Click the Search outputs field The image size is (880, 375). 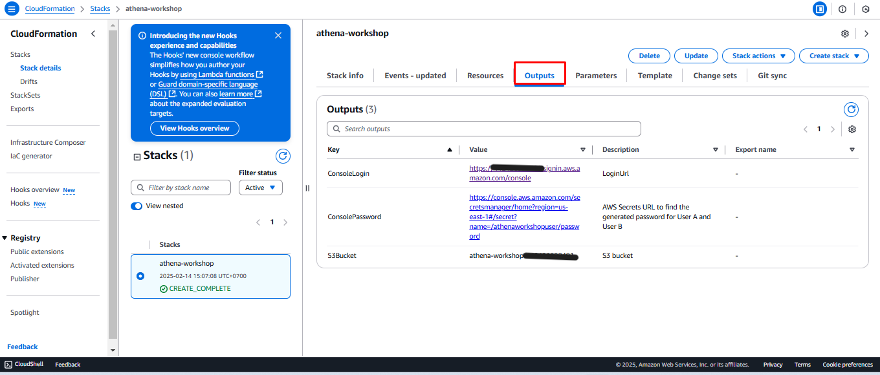[483, 129]
